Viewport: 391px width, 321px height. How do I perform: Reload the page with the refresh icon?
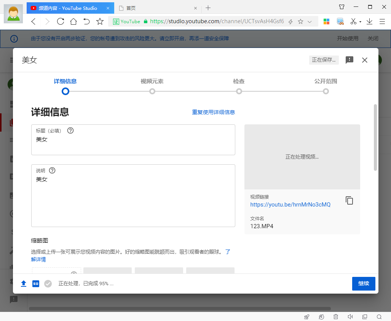click(61, 21)
